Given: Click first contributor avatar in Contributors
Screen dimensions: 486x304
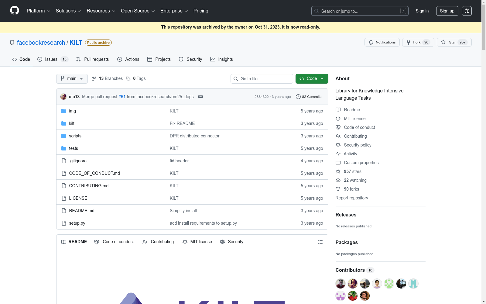Looking at the screenshot, I should 341,284.
